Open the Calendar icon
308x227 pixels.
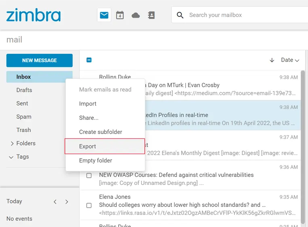(120, 15)
